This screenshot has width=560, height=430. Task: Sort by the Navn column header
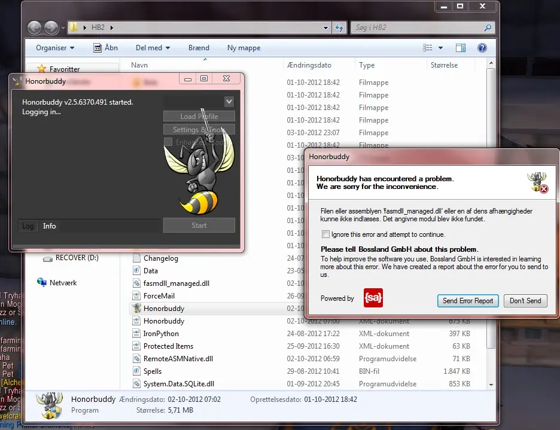click(139, 65)
